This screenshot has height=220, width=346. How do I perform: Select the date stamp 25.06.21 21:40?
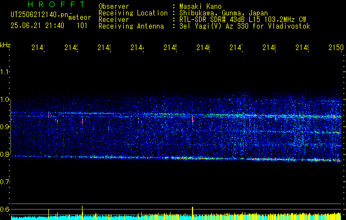(37, 26)
